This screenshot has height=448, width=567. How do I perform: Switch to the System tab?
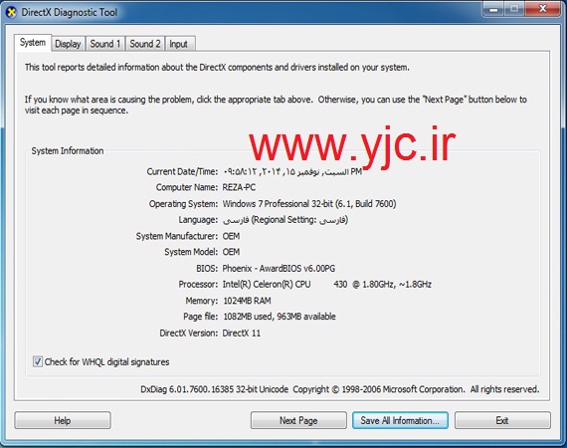click(x=33, y=43)
